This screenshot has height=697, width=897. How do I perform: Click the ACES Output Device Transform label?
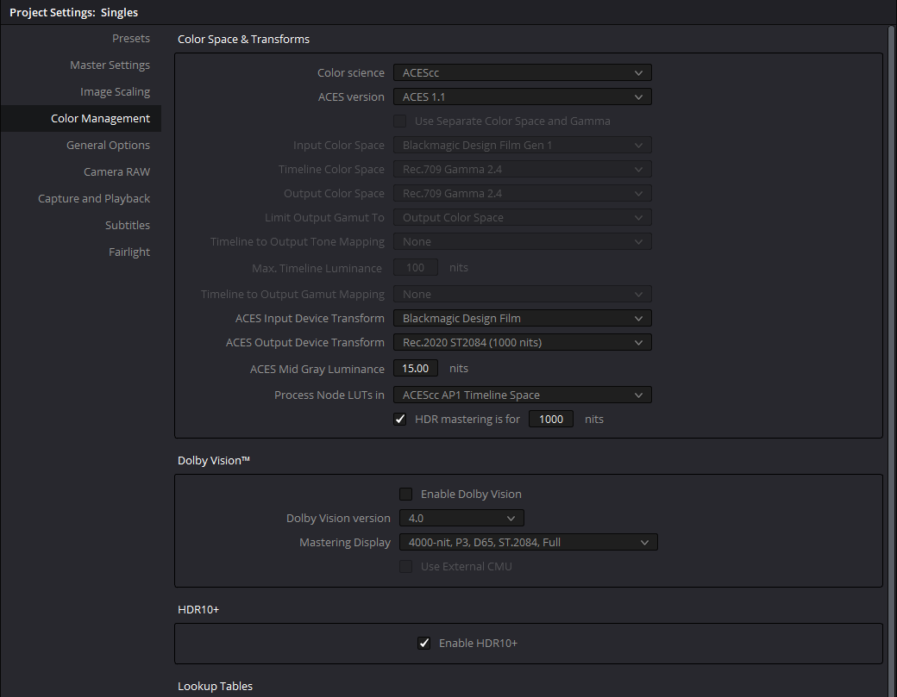point(305,342)
